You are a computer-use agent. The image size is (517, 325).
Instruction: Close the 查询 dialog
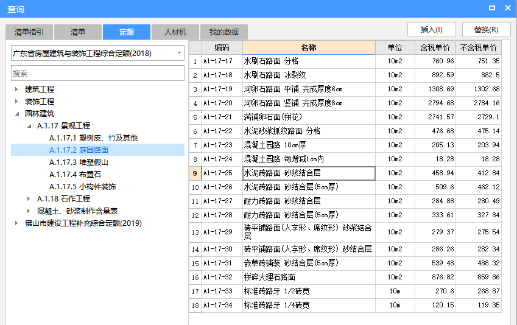507,8
